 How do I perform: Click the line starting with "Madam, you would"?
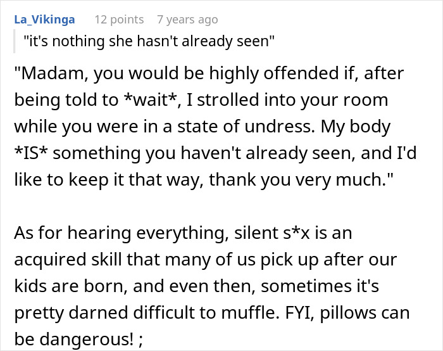coord(209,73)
